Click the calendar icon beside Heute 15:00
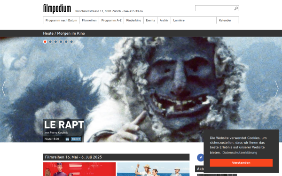The width and height of the screenshot is (282, 176). (x=67, y=139)
